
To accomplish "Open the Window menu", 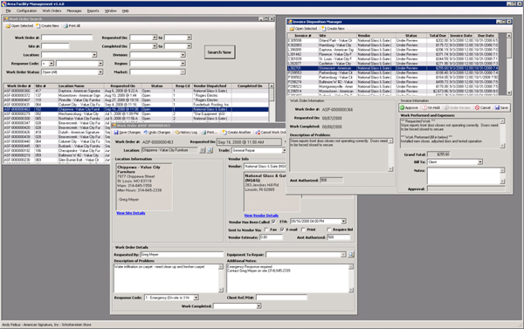I will [x=111, y=11].
